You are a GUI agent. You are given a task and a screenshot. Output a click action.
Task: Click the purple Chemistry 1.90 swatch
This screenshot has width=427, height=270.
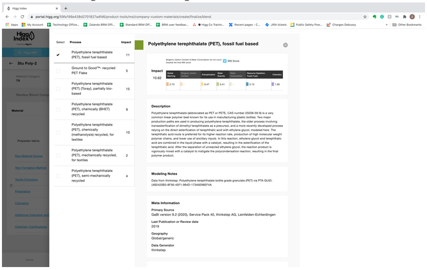click(272, 84)
